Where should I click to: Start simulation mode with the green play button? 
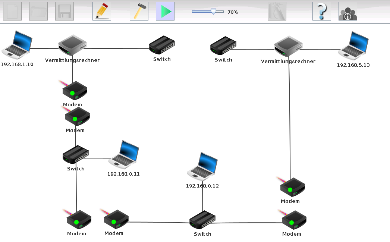[165, 11]
